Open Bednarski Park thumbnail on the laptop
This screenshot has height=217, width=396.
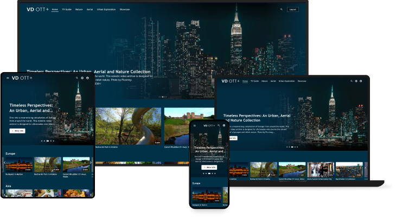pyautogui.click(x=264, y=169)
